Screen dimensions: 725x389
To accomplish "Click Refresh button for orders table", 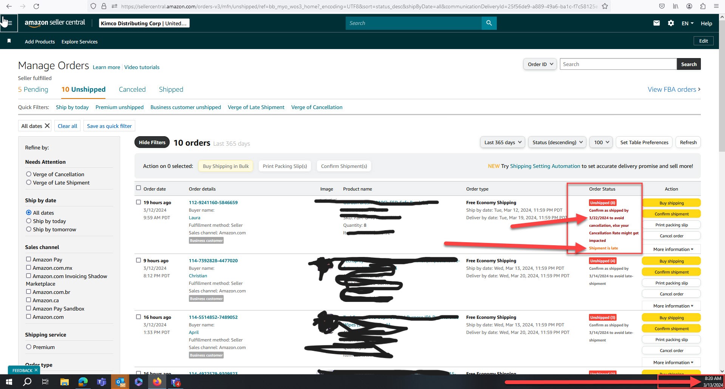I will pyautogui.click(x=688, y=142).
